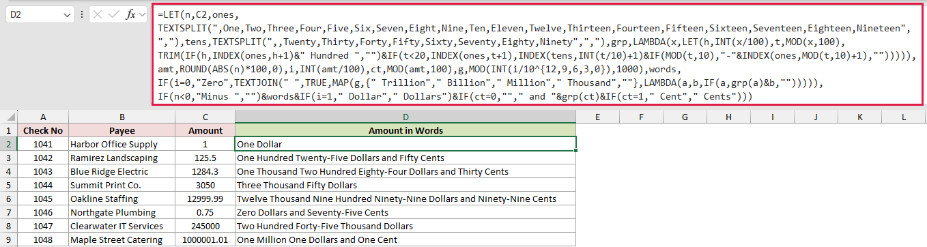The image size is (927, 247).
Task: Select the three-dot handle beside the Name Box
Action: (x=82, y=14)
